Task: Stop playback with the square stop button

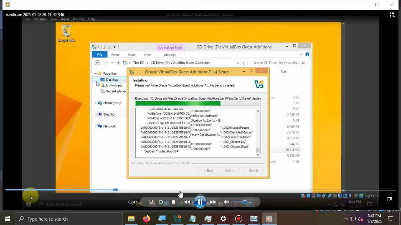Action: click(x=173, y=202)
